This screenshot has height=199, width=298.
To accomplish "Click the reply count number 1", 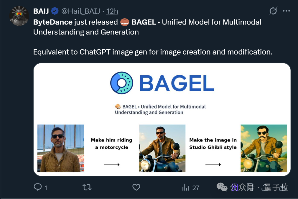I will (46, 188).
